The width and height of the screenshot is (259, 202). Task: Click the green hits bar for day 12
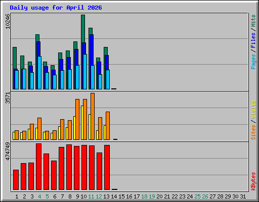pyautogui.click(x=98, y=60)
